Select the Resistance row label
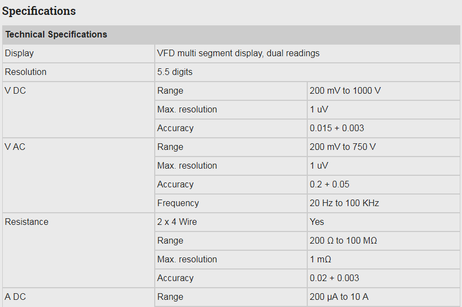This screenshot has width=462, height=307. (27, 222)
